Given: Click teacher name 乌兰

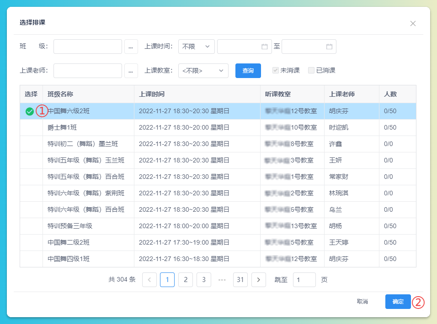Looking at the screenshot, I should 335,210.
